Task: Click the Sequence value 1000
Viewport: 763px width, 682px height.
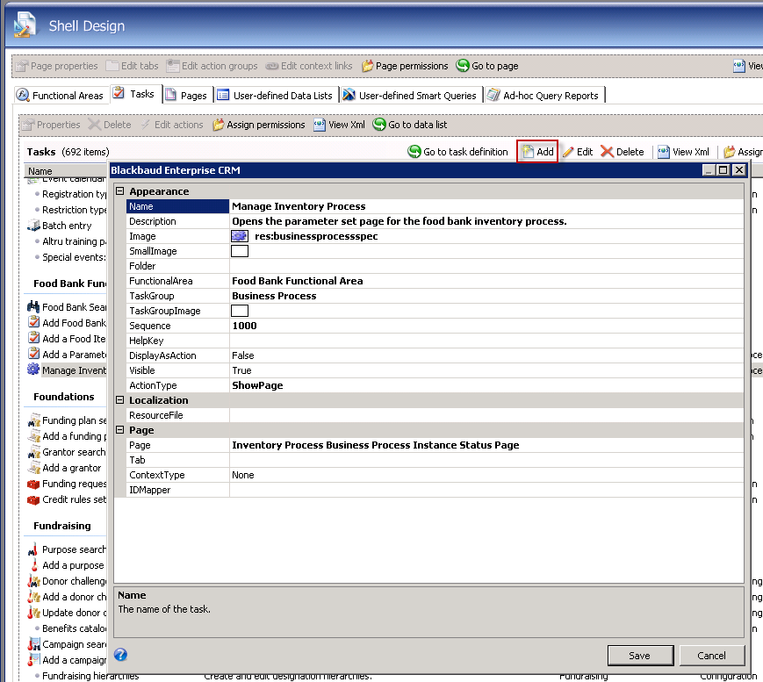Action: (x=486, y=326)
